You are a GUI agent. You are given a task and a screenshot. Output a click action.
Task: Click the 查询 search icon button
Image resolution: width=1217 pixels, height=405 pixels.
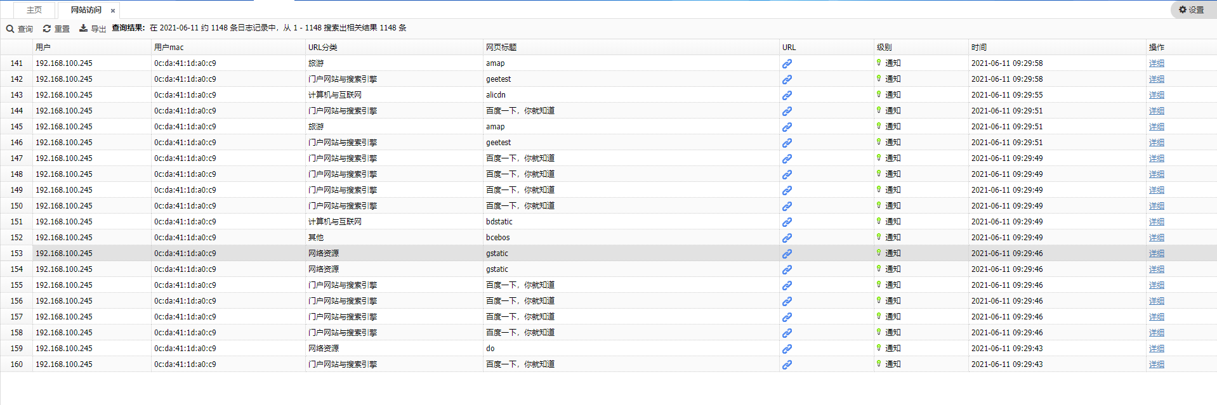(x=11, y=29)
